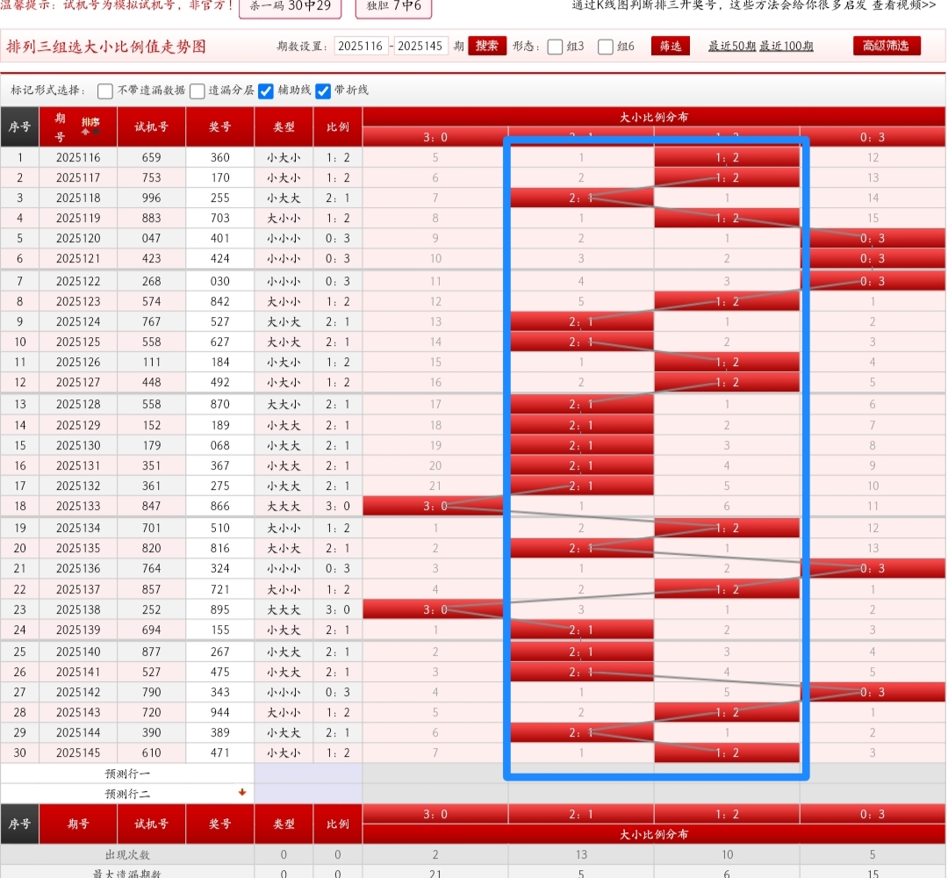Uncheck the 辅助线 checkbox
Viewport: 948px width, 878px height.
click(266, 90)
